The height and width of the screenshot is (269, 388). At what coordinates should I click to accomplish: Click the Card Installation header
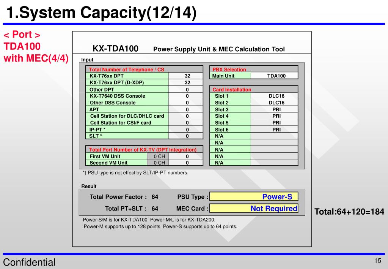click(x=232, y=90)
